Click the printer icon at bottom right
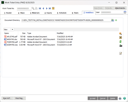 click(x=120, y=98)
